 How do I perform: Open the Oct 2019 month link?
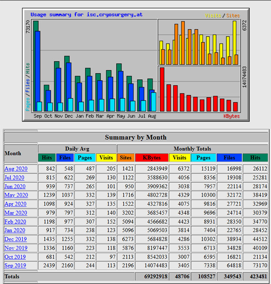(x=15, y=257)
